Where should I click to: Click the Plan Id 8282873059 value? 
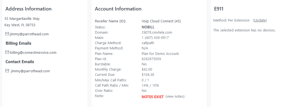click(151, 59)
